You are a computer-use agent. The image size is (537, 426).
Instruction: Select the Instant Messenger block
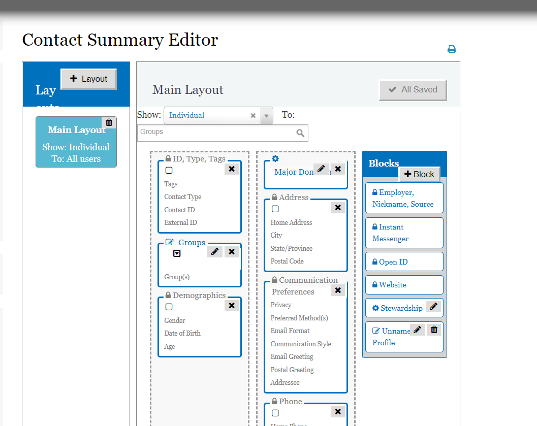(404, 233)
